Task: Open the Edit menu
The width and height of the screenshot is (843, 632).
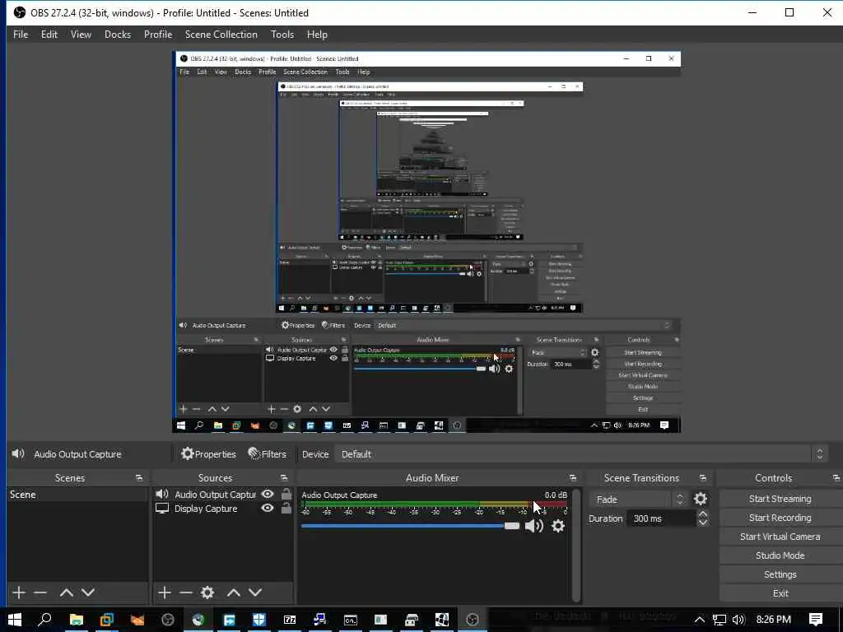Action: (x=49, y=35)
